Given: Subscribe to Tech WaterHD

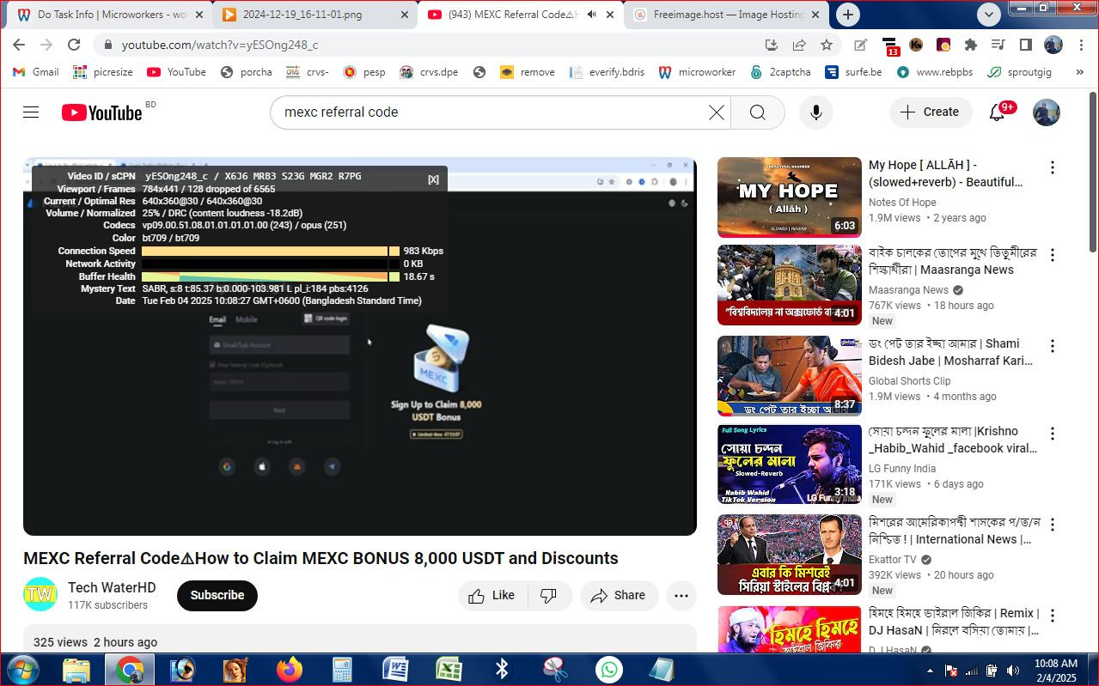Looking at the screenshot, I should (217, 595).
